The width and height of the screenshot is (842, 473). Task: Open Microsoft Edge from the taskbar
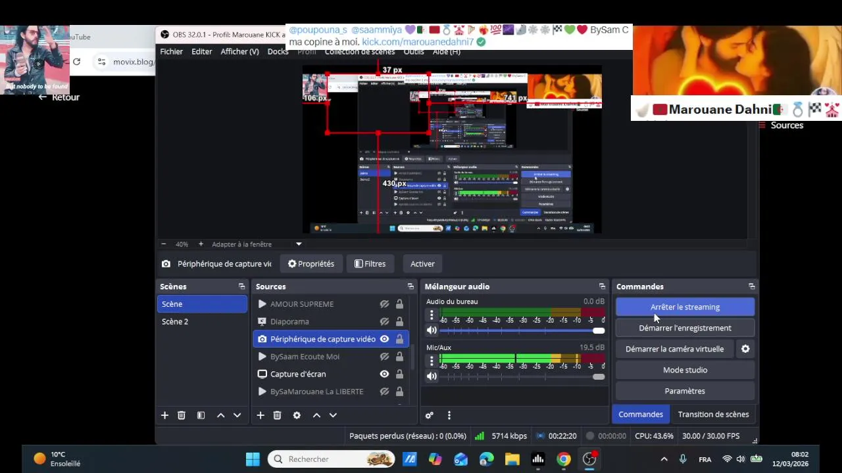tap(486, 459)
